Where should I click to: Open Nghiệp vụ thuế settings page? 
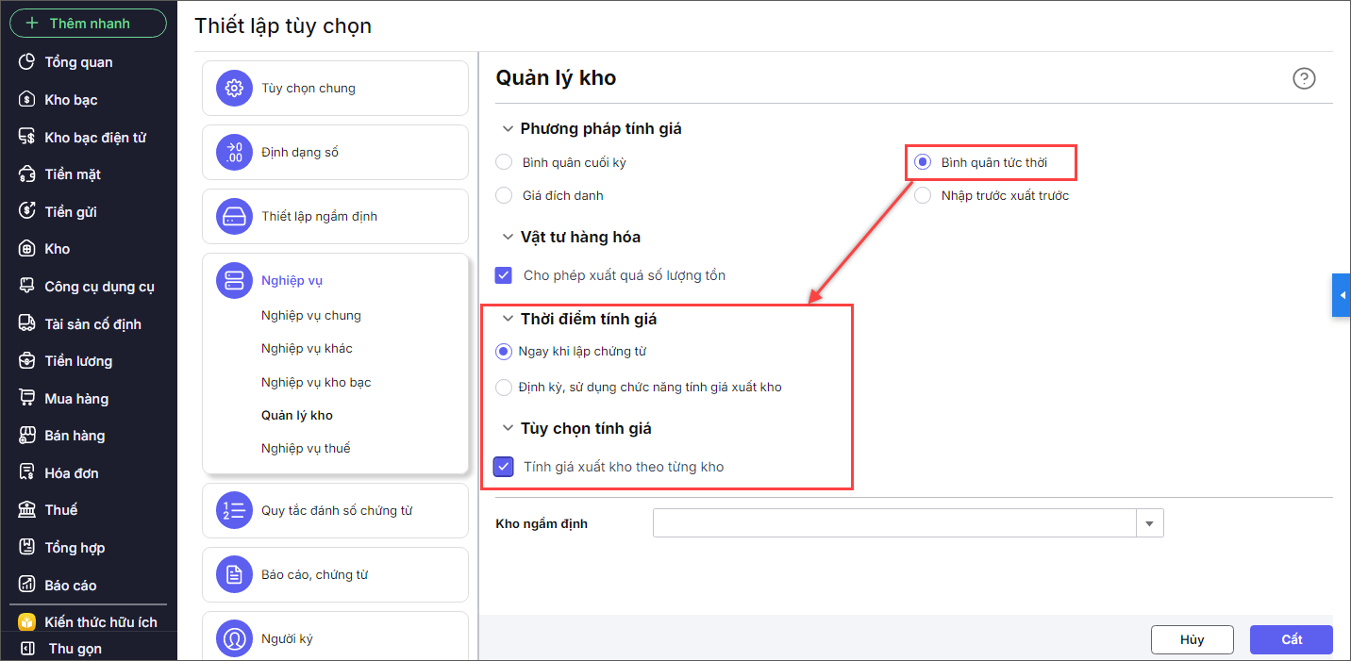click(306, 449)
